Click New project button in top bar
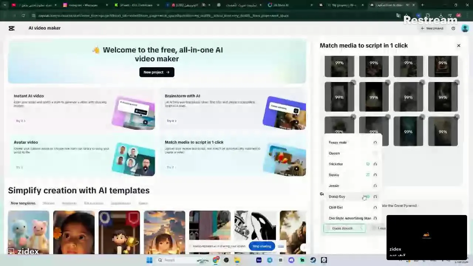Viewport: 473px width, 266px height. coord(432,28)
